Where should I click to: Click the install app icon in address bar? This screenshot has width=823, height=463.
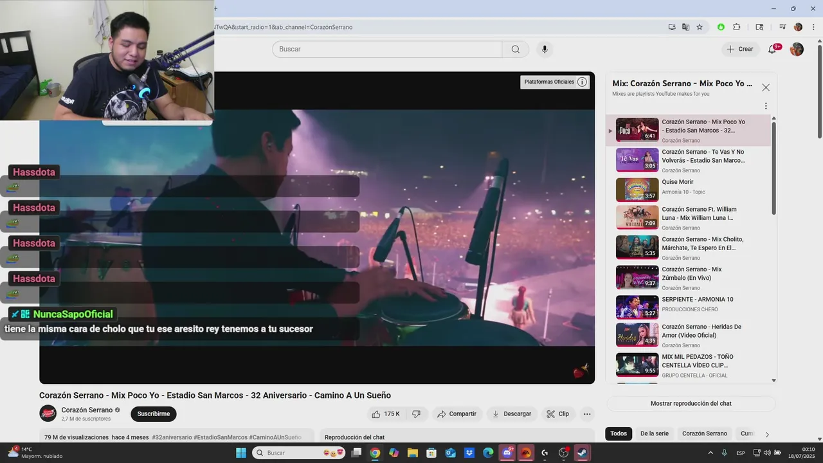click(x=672, y=27)
